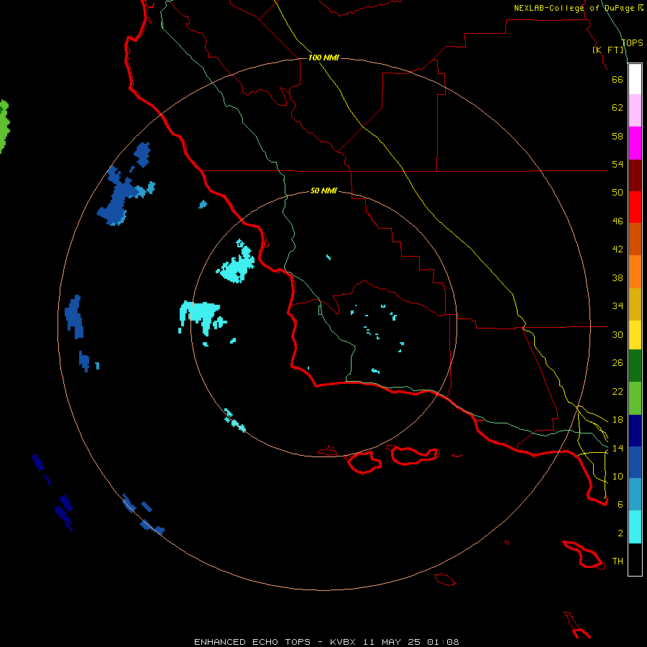Click the dark maroon legend swatch

pos(635,175)
